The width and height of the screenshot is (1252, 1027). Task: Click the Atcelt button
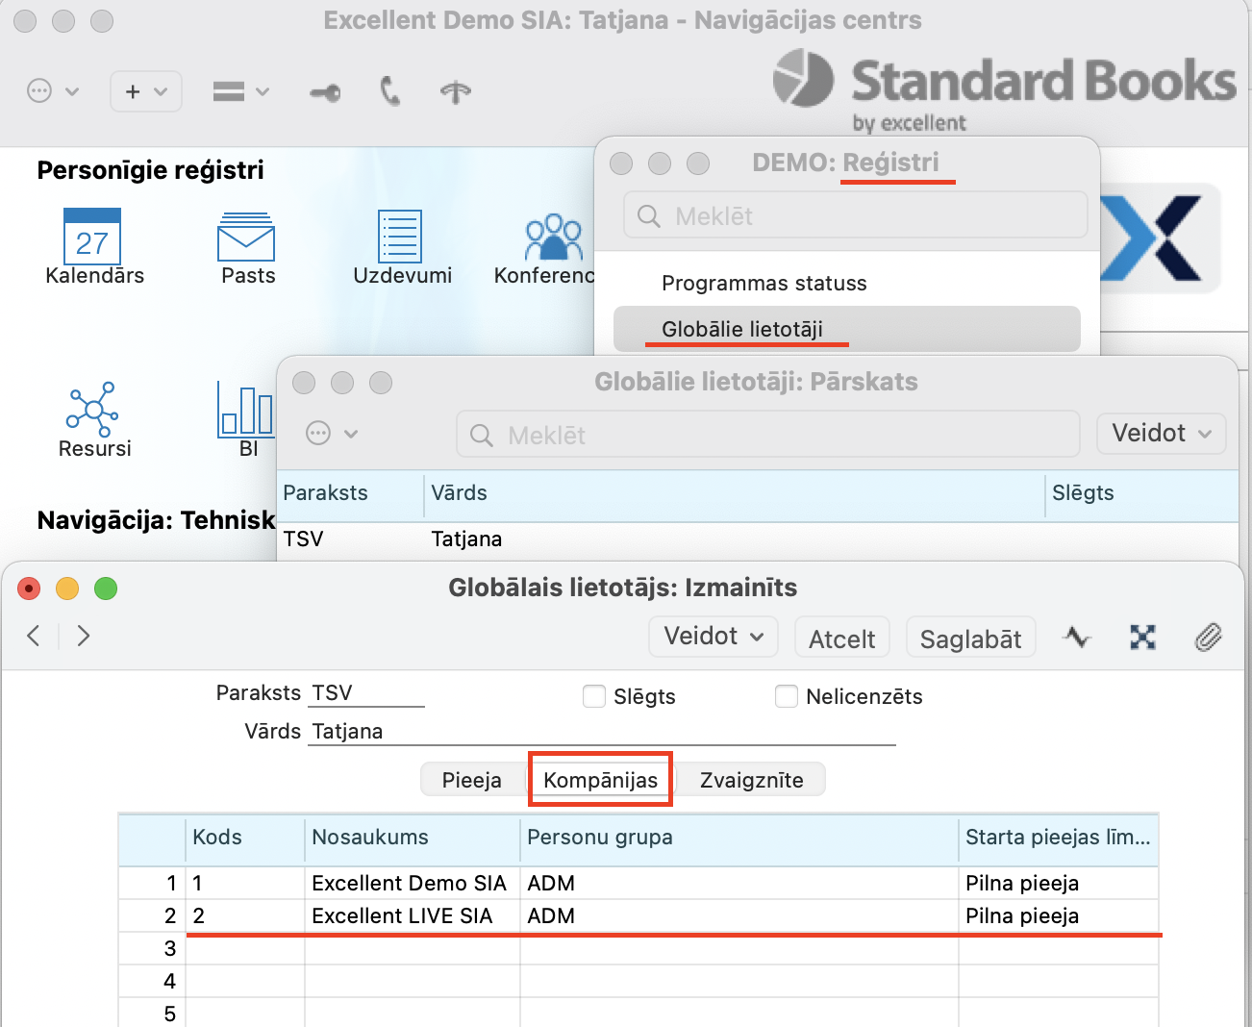[x=841, y=639]
